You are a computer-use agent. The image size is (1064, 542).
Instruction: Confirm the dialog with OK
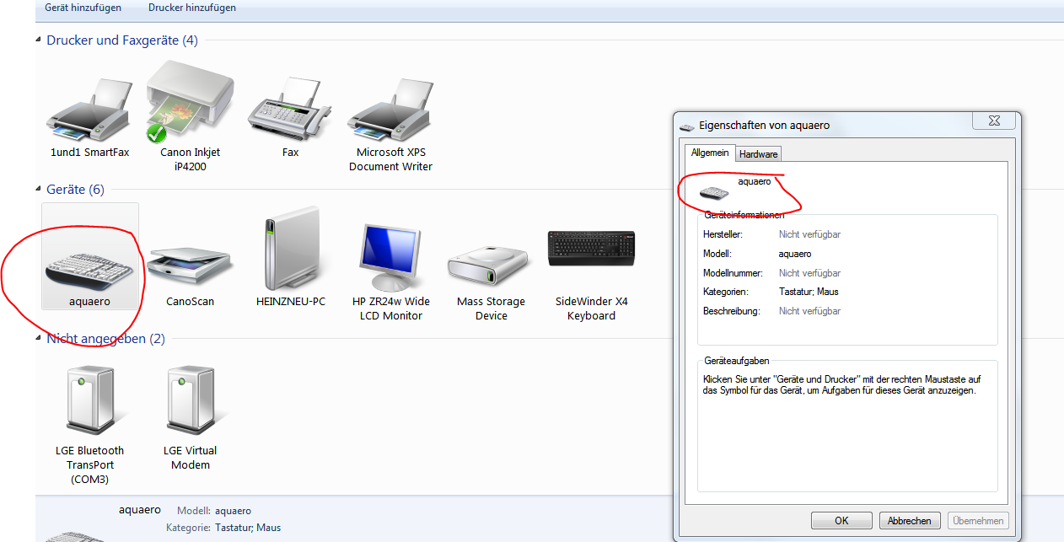pyautogui.click(x=841, y=521)
